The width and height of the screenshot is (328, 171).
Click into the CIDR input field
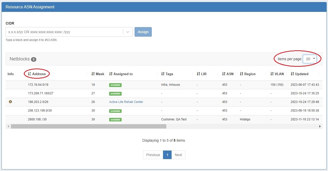pyautogui.click(x=63, y=32)
